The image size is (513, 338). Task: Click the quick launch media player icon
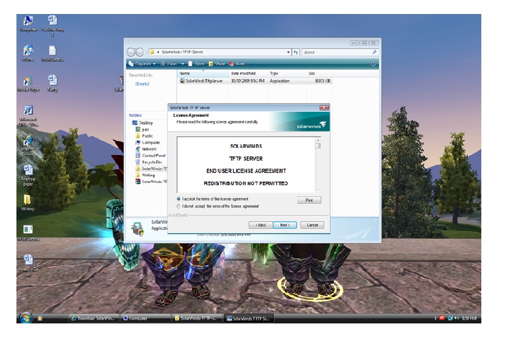[40, 318]
